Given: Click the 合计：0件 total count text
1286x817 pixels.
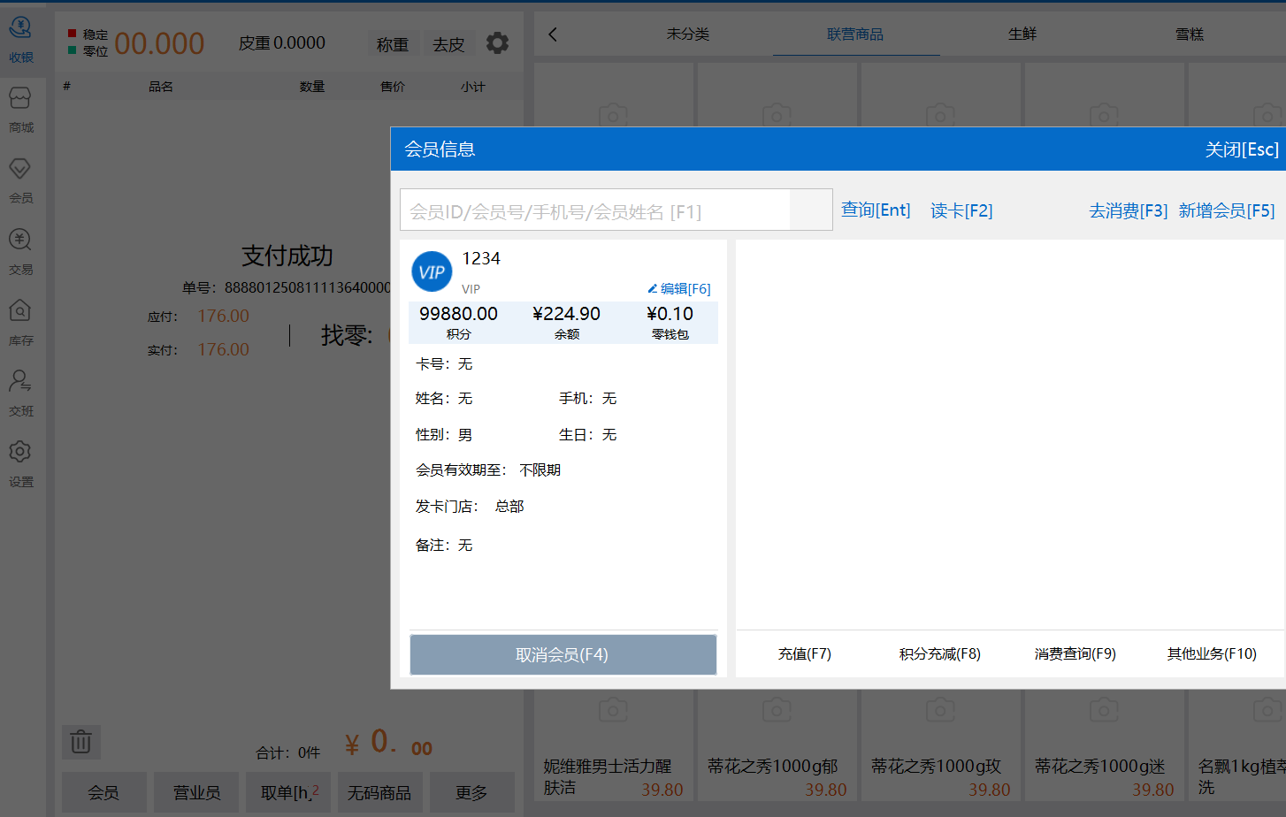Looking at the screenshot, I should point(288,752).
